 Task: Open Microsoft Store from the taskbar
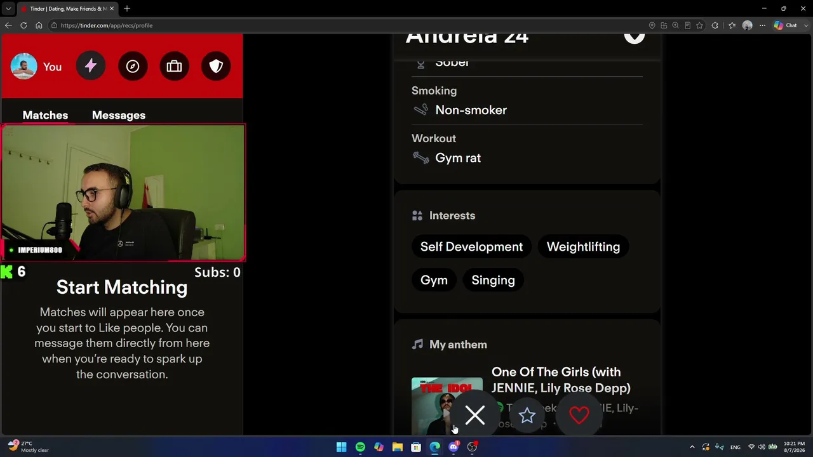click(x=416, y=447)
